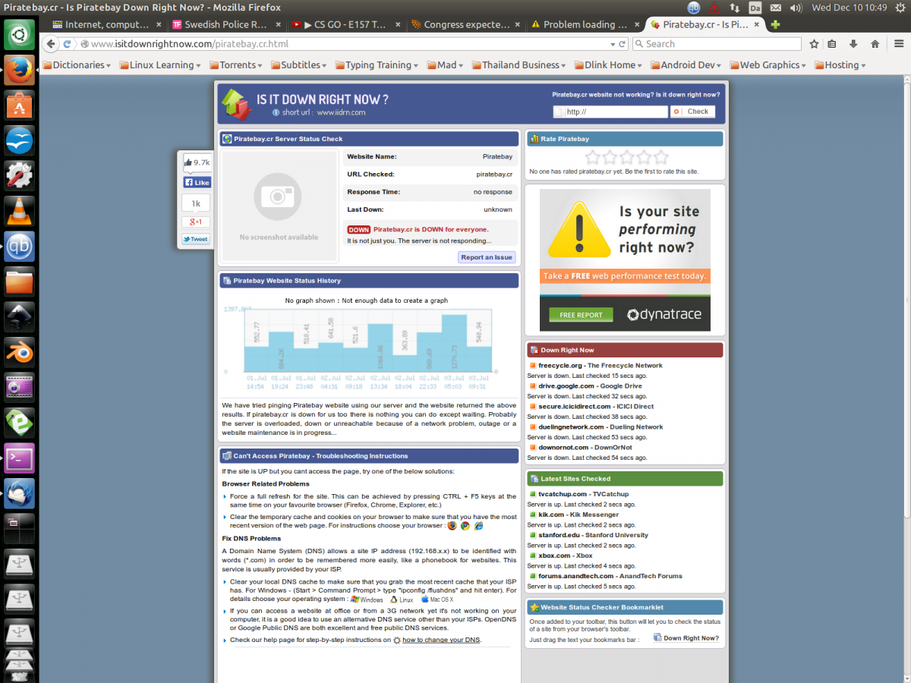Click the Report an Issue button
This screenshot has width=911, height=683.
tap(487, 257)
